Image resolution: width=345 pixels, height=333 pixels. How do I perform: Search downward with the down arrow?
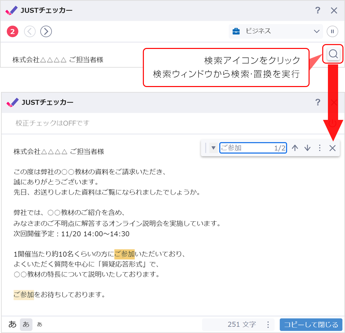(307, 148)
